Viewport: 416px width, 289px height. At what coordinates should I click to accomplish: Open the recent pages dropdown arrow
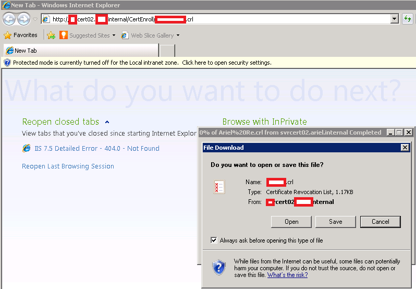(x=35, y=19)
